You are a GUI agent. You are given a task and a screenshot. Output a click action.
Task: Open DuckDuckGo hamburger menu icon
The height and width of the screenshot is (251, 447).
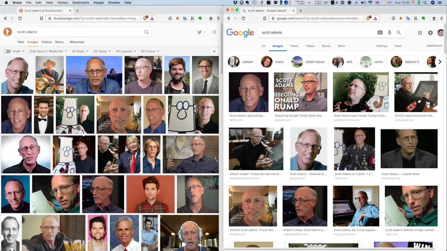[x=215, y=32]
